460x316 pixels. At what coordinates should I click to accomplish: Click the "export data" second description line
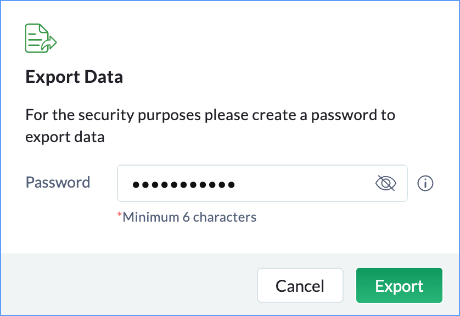click(x=65, y=137)
